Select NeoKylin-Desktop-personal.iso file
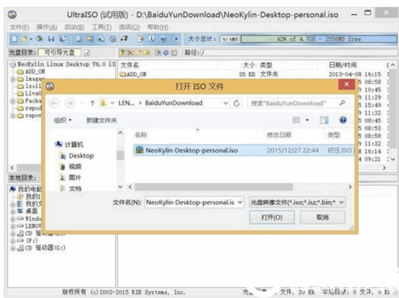This screenshot has height=298, width=399. click(x=244, y=150)
